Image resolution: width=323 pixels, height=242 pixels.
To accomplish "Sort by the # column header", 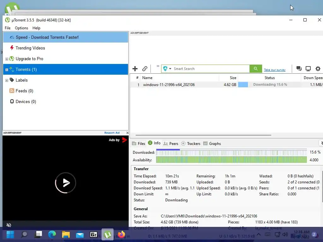I will [x=135, y=78].
